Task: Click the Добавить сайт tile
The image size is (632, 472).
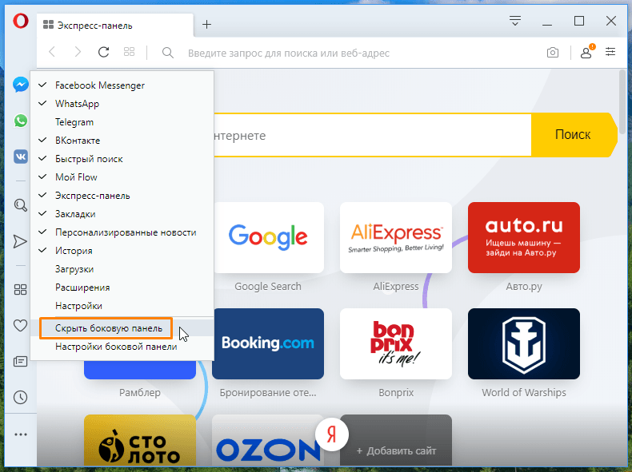Action: point(396,441)
